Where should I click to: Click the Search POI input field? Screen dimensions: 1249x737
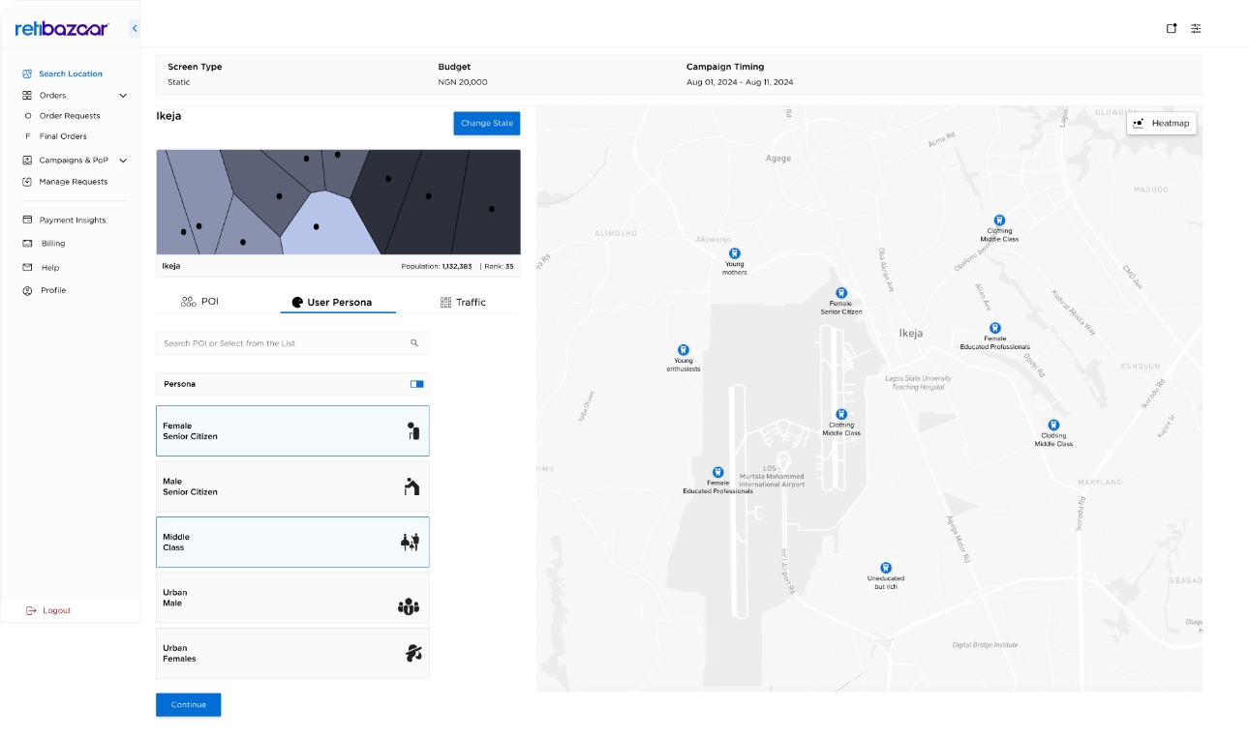coord(292,343)
